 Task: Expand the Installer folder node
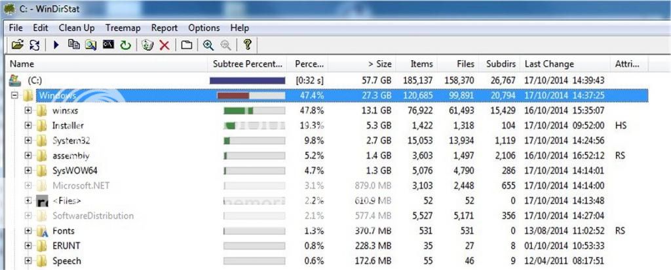pos(28,126)
